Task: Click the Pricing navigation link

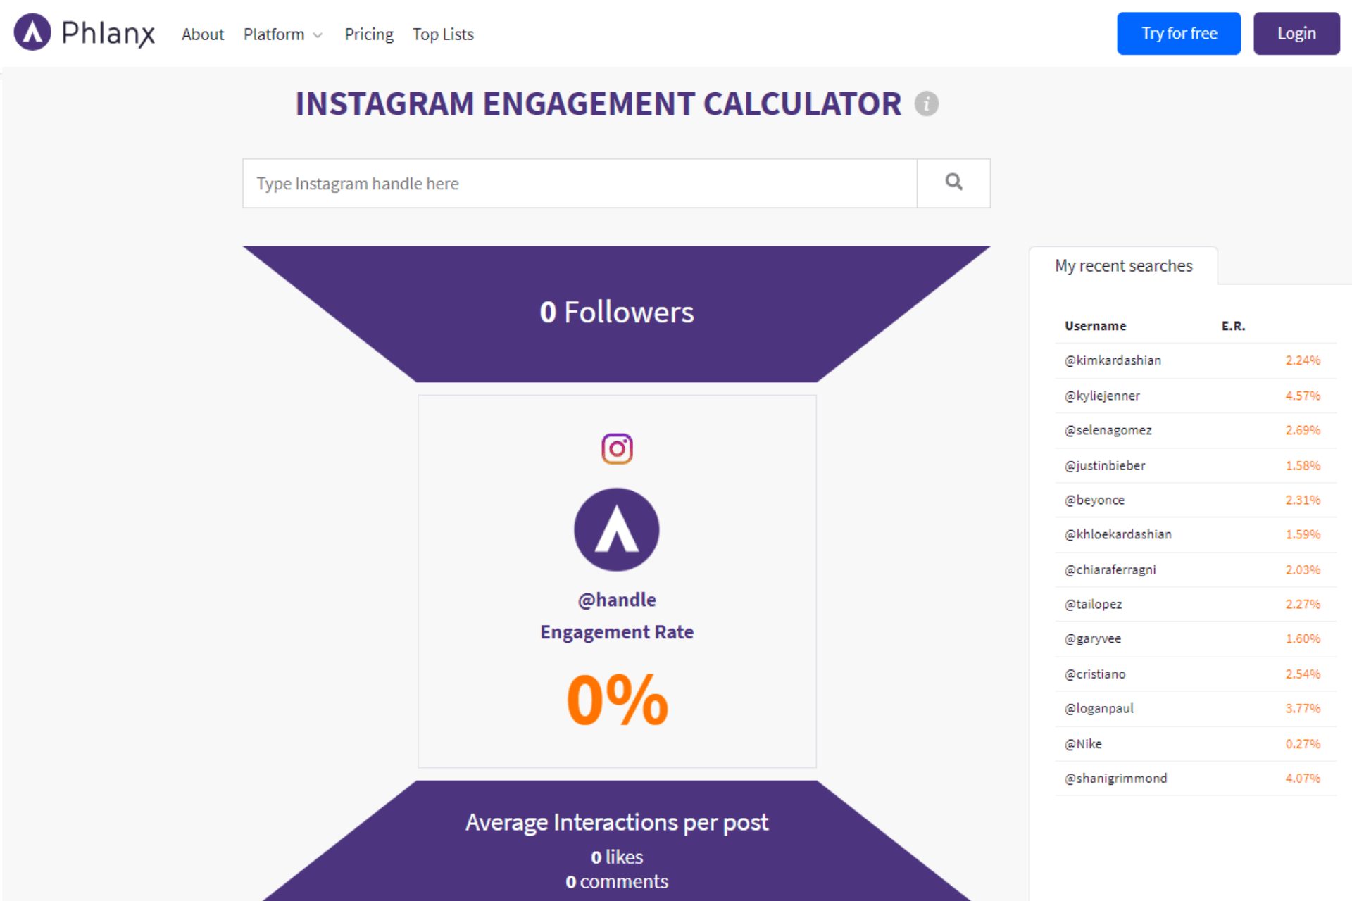Action: click(x=368, y=34)
